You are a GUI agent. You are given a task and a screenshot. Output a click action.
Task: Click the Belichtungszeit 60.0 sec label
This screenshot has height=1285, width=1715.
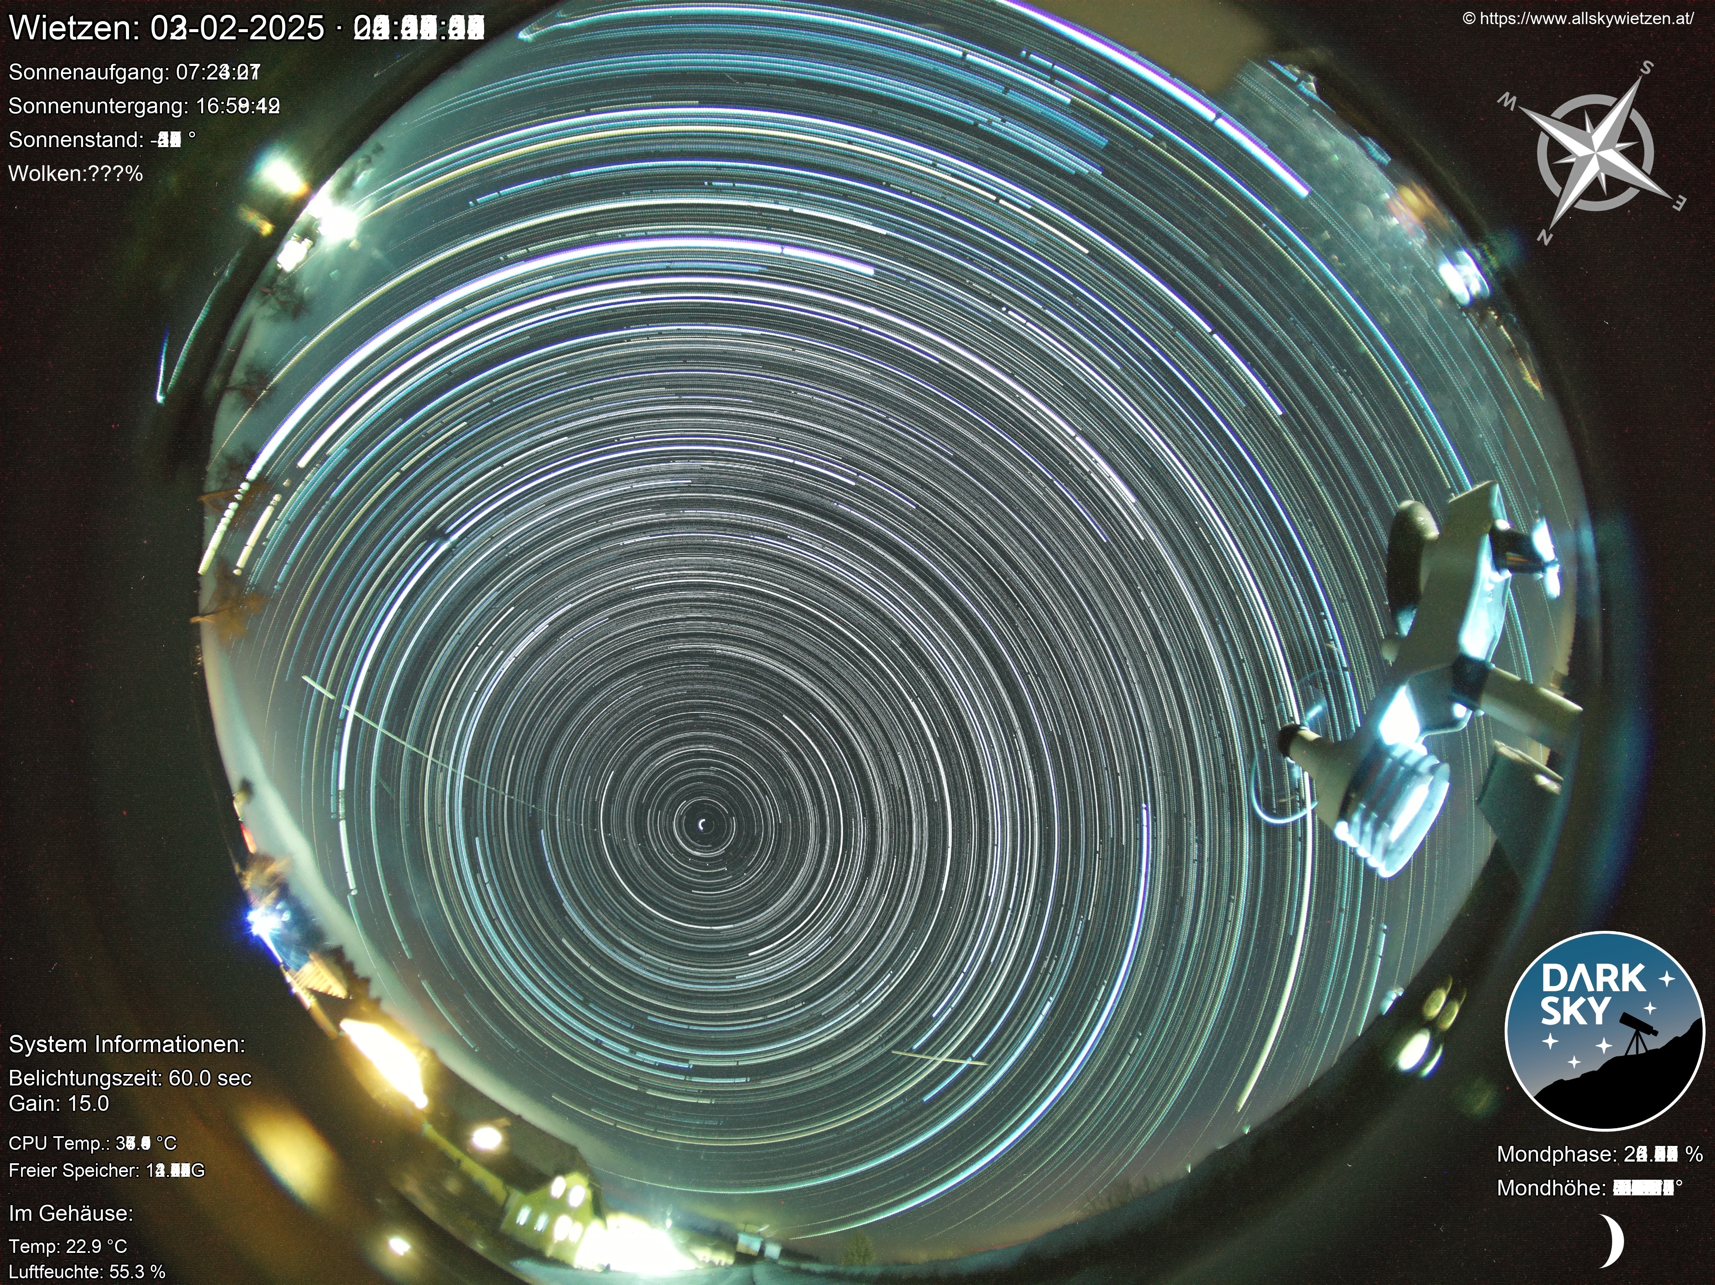(129, 1078)
